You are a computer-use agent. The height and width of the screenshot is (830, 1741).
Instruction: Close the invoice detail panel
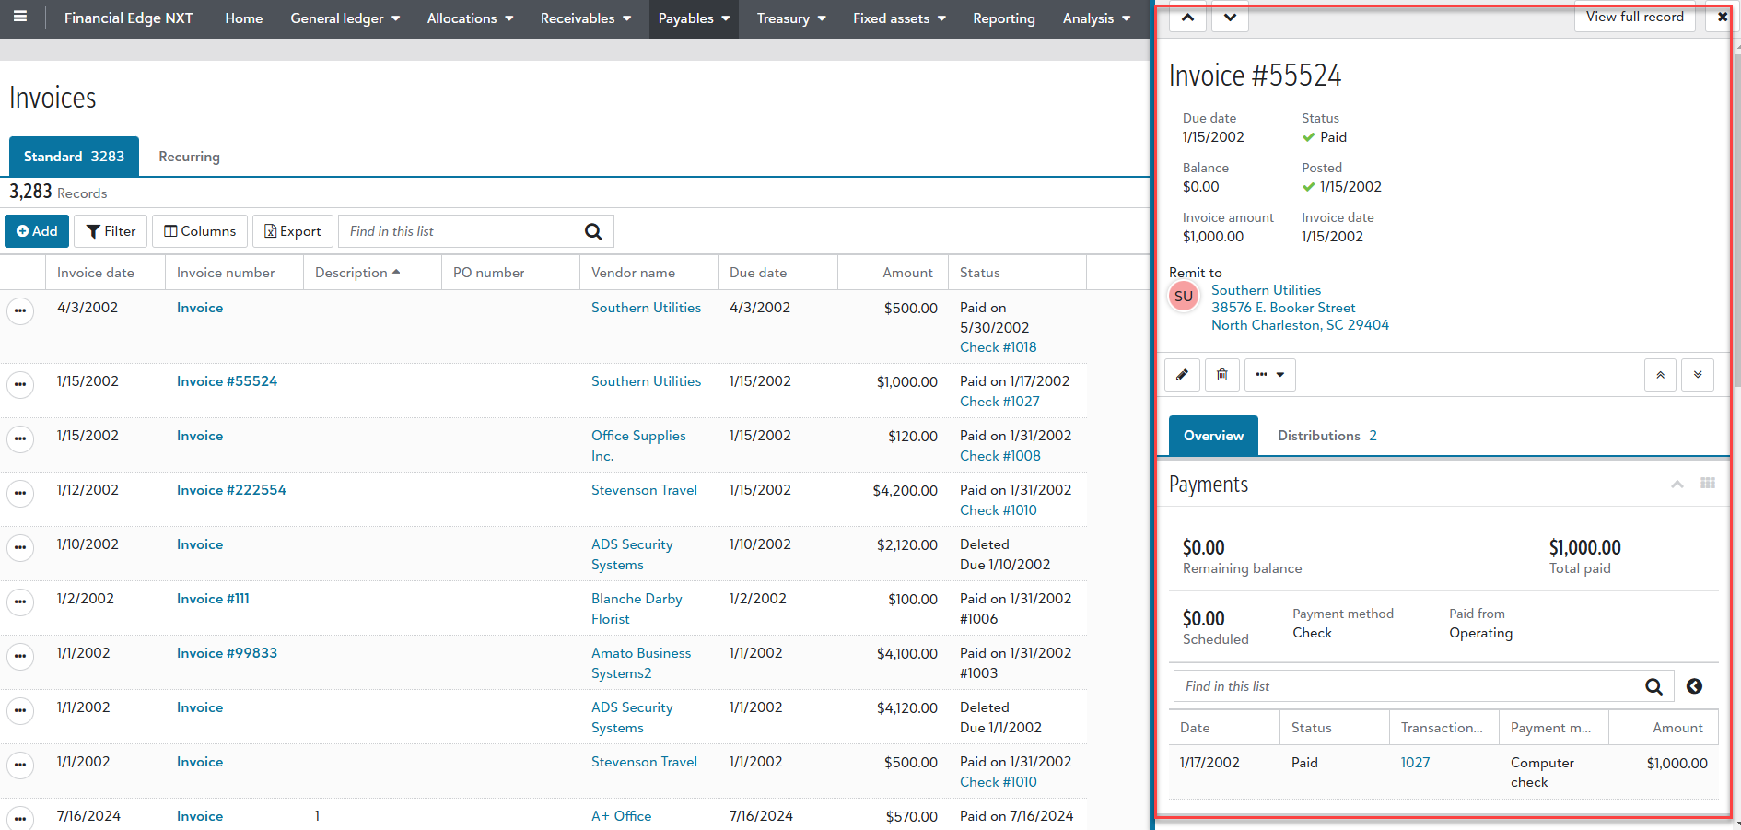[x=1722, y=18]
